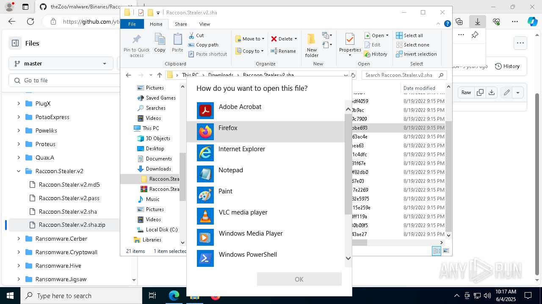Reload the browser page
The width and height of the screenshot is (542, 304).
coord(30,22)
